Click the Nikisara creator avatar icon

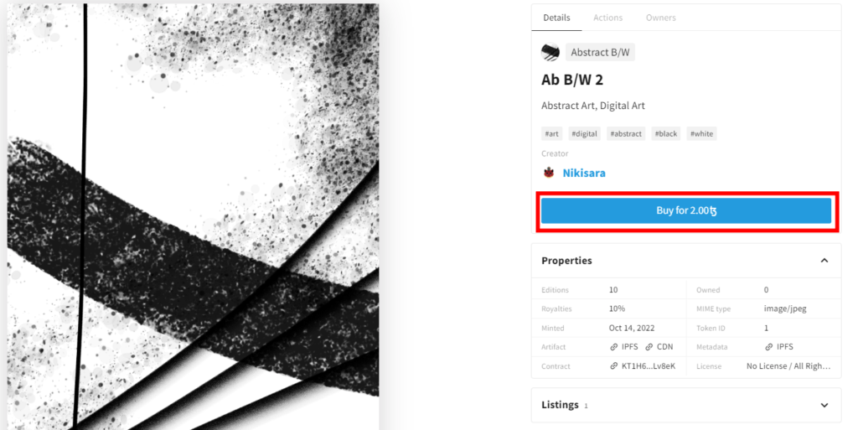click(x=549, y=173)
